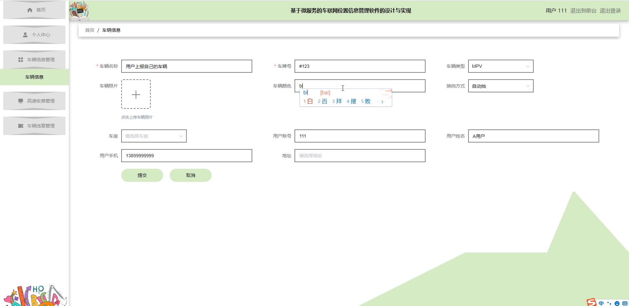The height and width of the screenshot is (306, 629).
Task: Click the 取消 cancel button
Action: click(x=191, y=175)
